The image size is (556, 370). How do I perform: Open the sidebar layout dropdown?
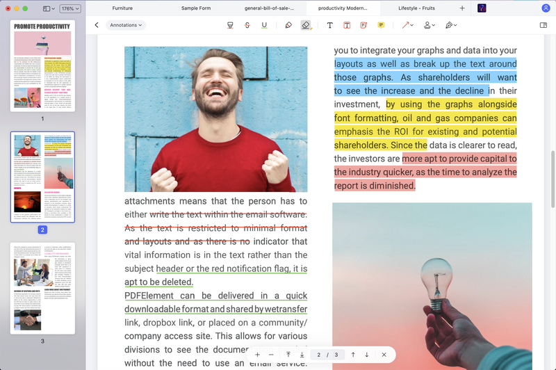click(x=49, y=8)
